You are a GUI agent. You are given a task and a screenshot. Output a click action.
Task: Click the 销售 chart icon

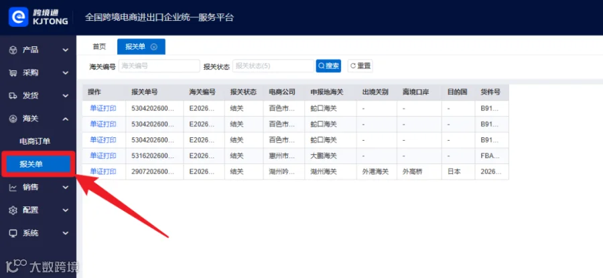pos(13,188)
